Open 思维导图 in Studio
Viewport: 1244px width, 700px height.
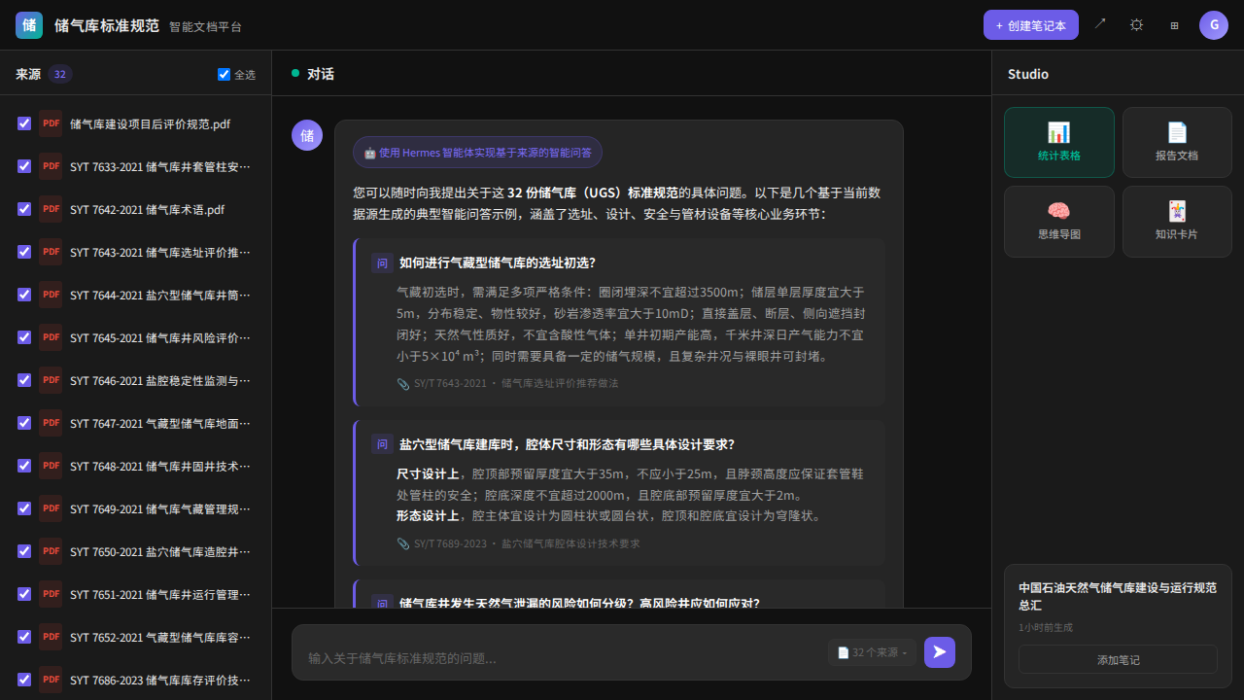(x=1059, y=222)
